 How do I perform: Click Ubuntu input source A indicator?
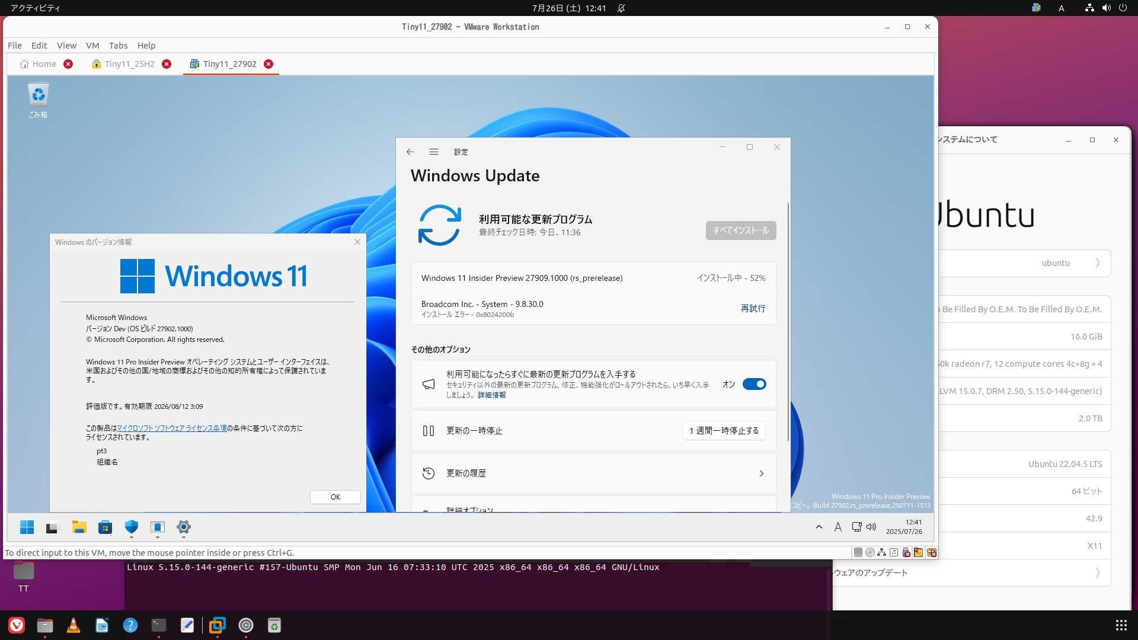coord(1062,8)
